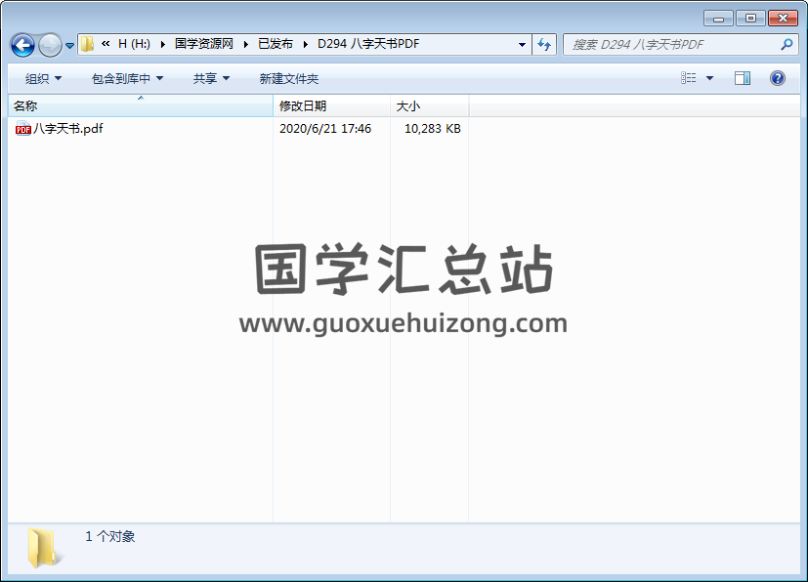
Task: Expand the address bar history dropdown
Action: (523, 44)
